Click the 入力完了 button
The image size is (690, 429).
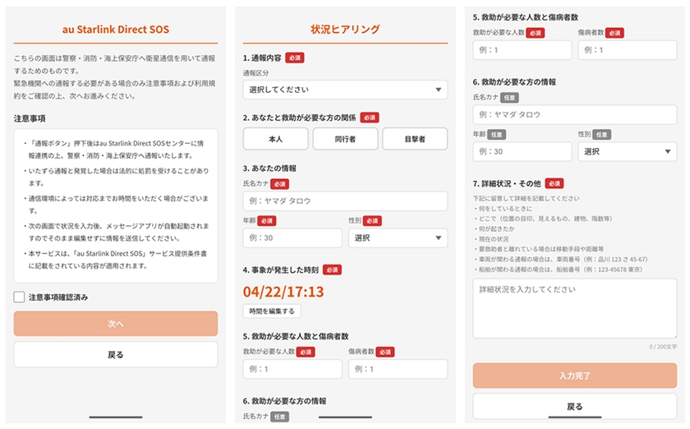point(575,376)
